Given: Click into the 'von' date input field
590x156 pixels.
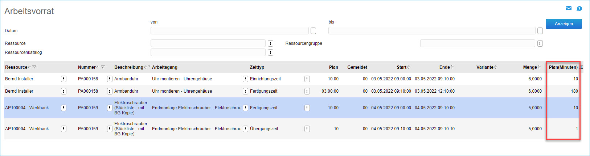Looking at the screenshot, I should pyautogui.click(x=229, y=31).
